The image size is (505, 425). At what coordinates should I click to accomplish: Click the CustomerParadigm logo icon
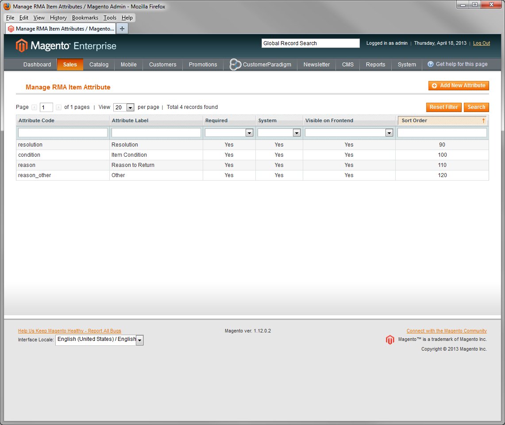pos(235,65)
